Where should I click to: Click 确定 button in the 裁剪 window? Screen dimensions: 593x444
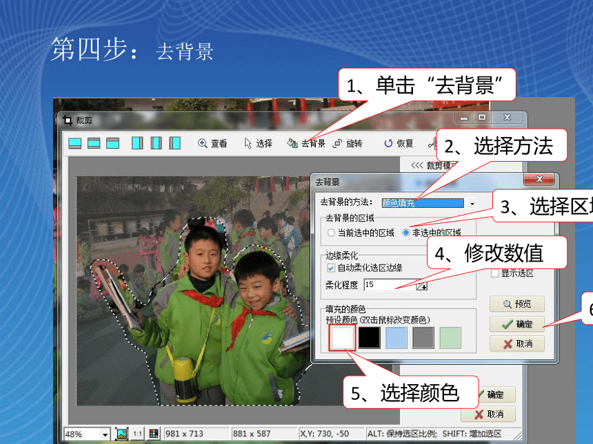tap(495, 394)
